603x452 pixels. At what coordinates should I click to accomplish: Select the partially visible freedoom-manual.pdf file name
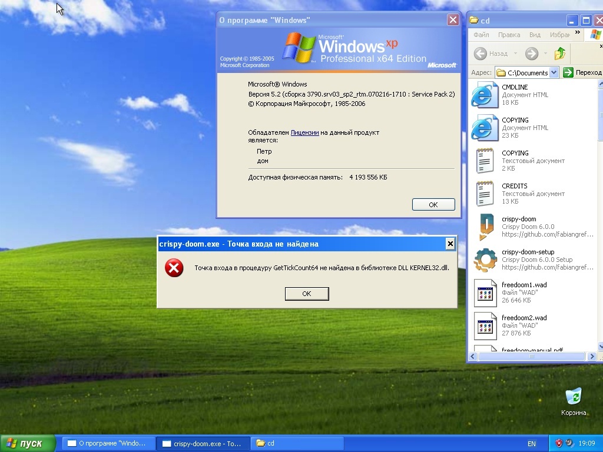pyautogui.click(x=532, y=350)
